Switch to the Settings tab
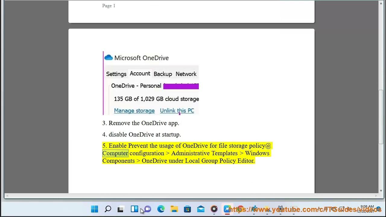This screenshot has height=217, width=386. click(116, 74)
